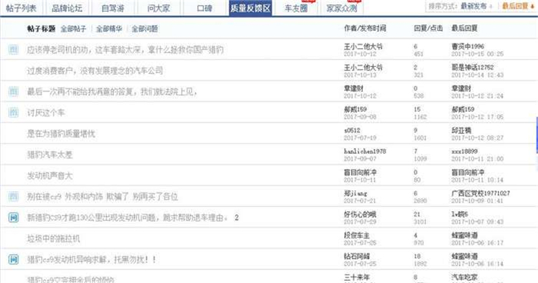View author 王小二他大爷 dated 2017-10-12
The height and width of the screenshot is (283, 538).
point(363,46)
